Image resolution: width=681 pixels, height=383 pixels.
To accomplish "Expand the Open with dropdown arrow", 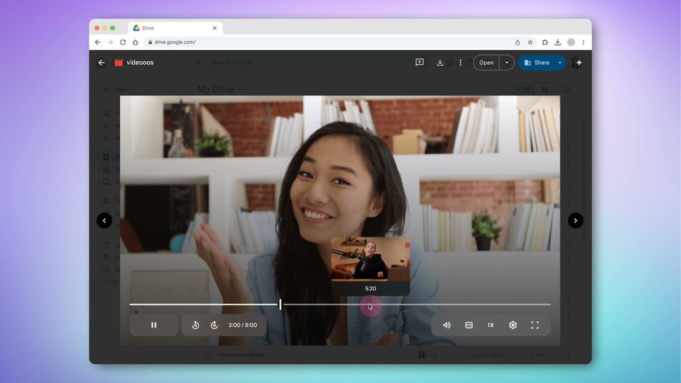I will [x=507, y=62].
